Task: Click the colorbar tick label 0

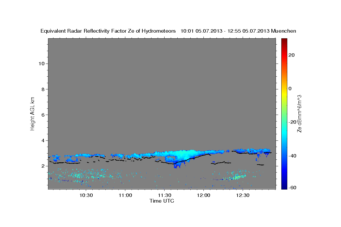Action: [x=290, y=89]
